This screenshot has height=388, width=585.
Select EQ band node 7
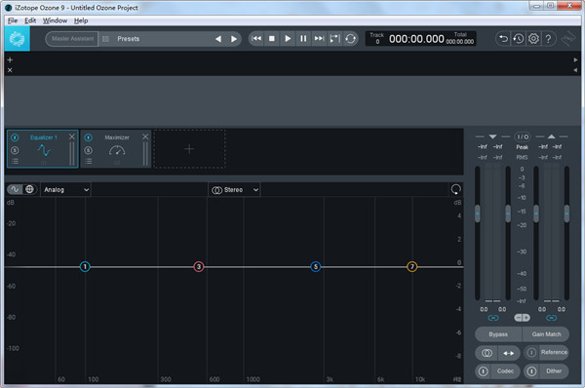click(x=411, y=267)
